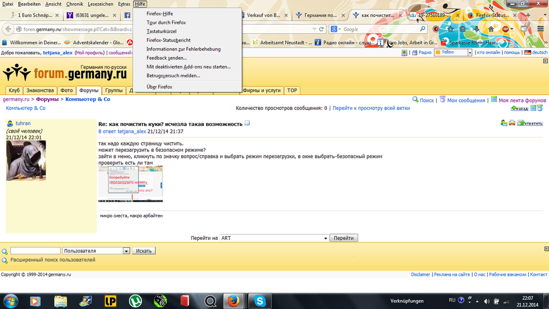549x309 pixels.
Task: Click the Google search input field
Action: click(x=380, y=29)
